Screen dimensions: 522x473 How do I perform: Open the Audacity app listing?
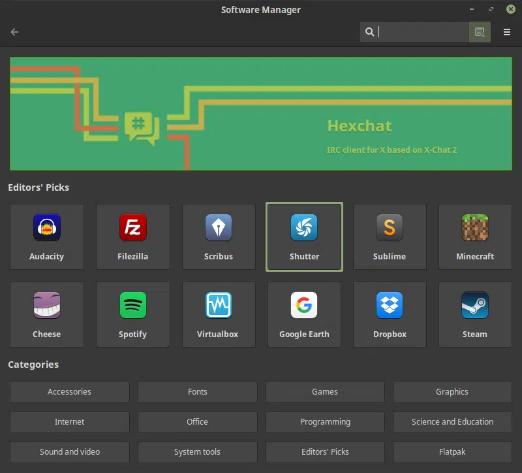[46, 236]
